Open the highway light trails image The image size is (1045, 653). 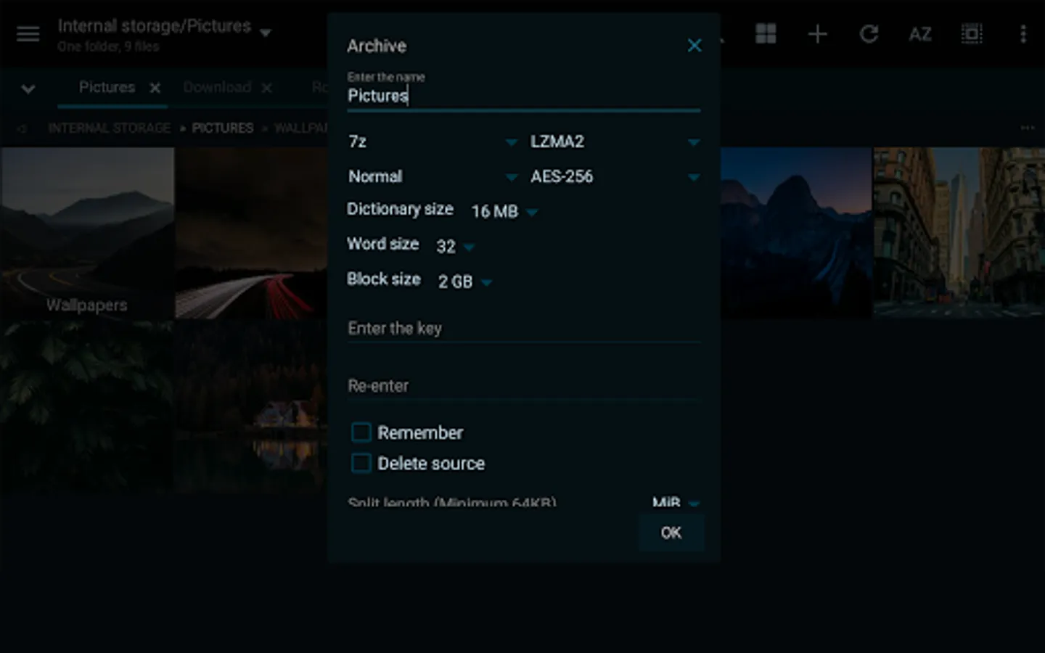point(251,233)
